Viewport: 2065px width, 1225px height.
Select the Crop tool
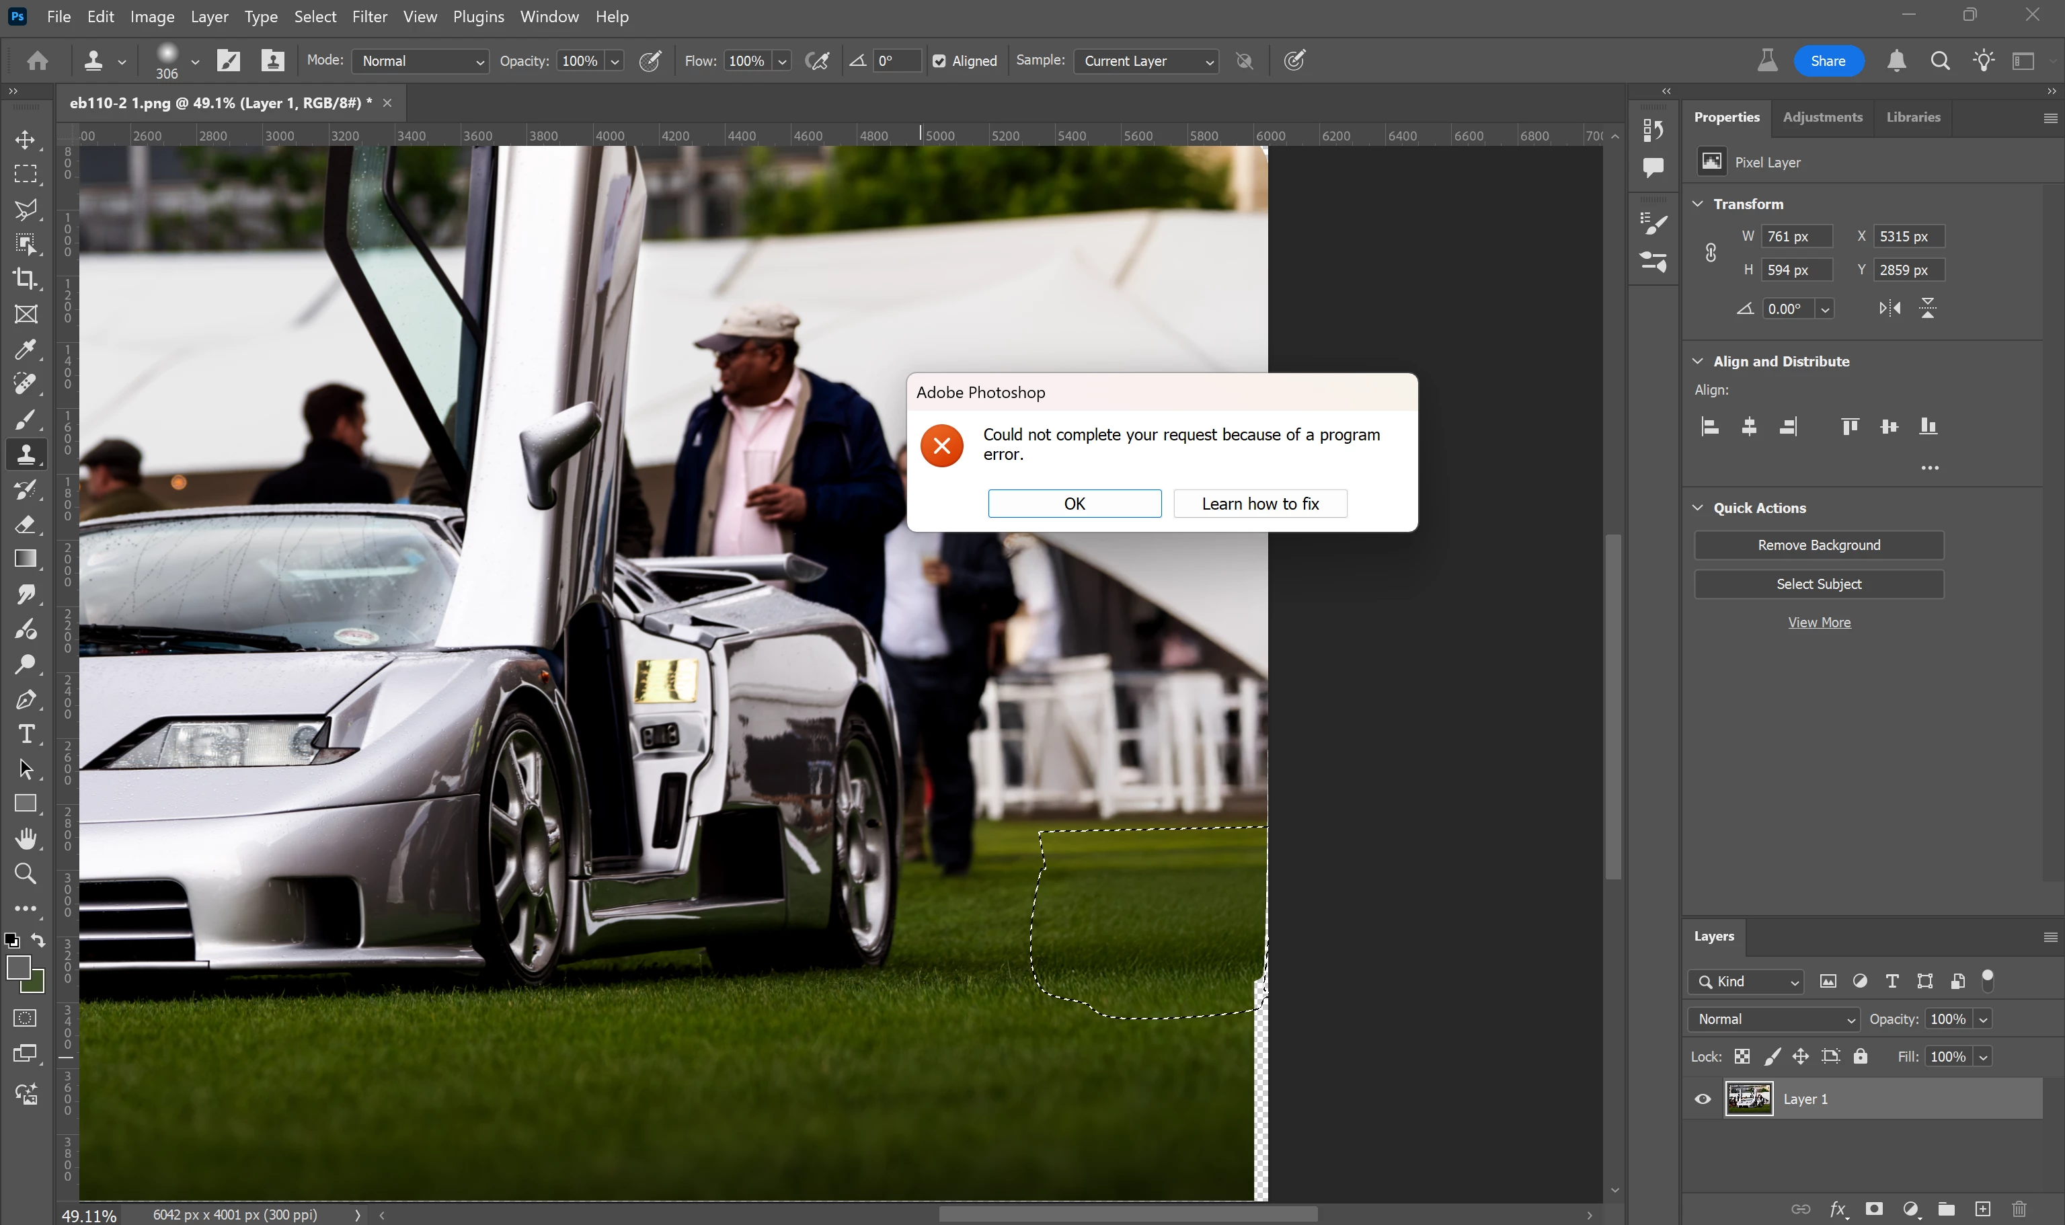coord(26,279)
